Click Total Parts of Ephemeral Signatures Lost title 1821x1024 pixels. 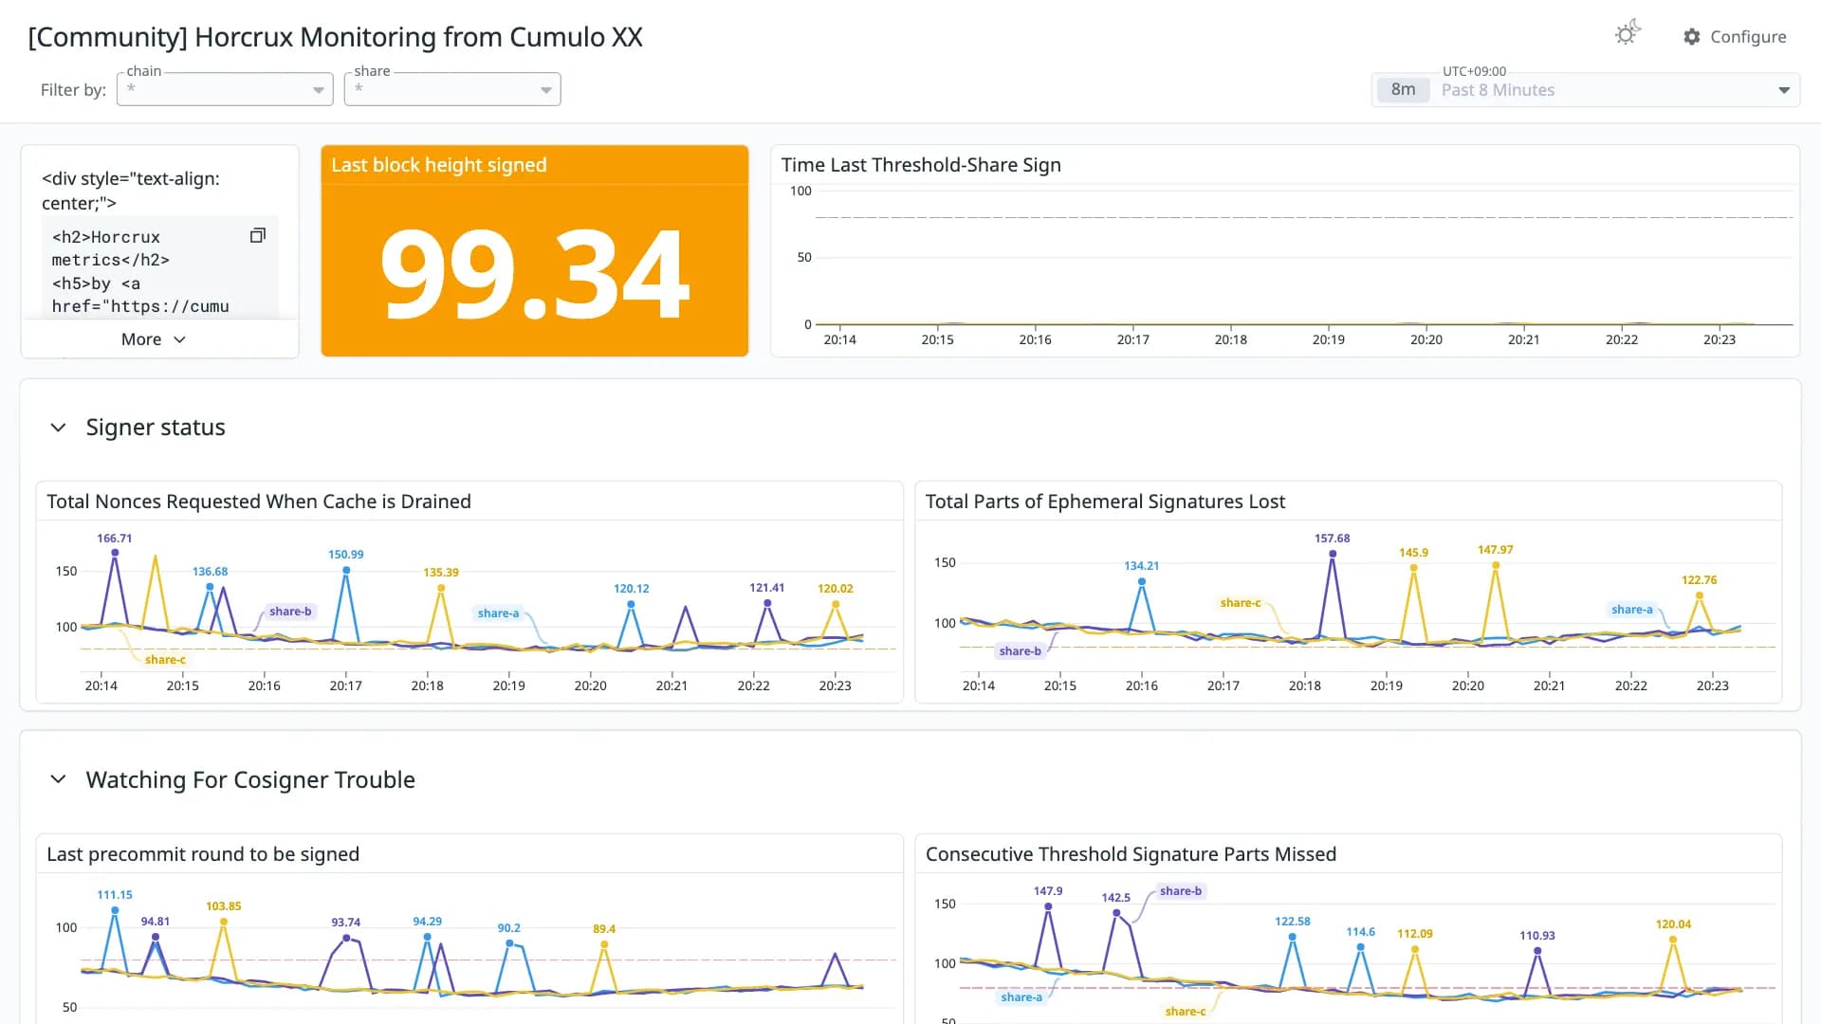coord(1105,502)
